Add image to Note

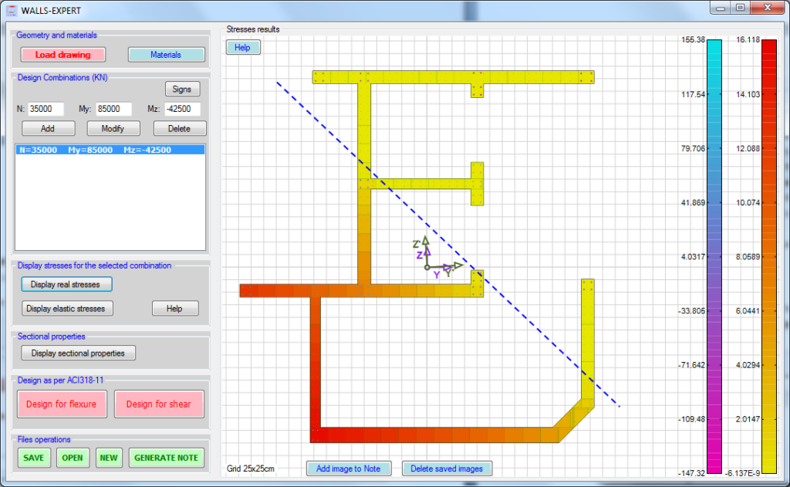coord(349,468)
